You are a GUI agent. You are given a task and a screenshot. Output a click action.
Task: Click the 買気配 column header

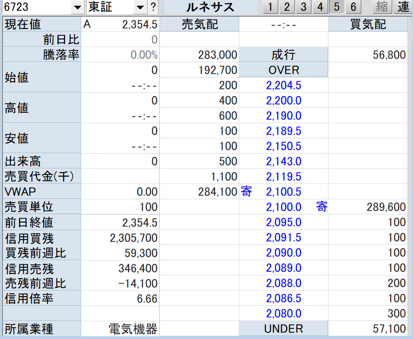point(368,25)
